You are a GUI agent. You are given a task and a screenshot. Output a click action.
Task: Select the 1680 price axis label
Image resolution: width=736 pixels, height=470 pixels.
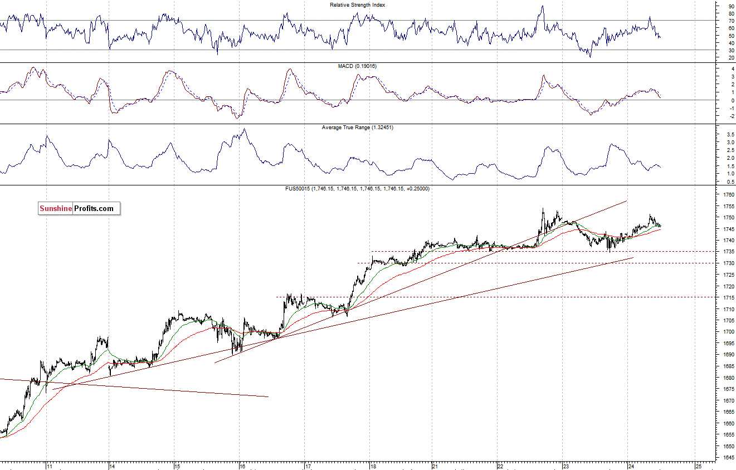pyautogui.click(x=728, y=378)
